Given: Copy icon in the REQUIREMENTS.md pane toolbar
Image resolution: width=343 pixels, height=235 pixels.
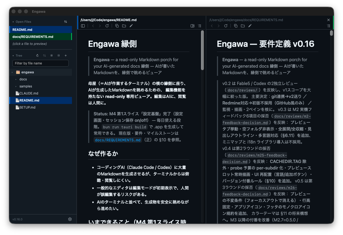Looking at the screenshot, I should pos(236,26).
